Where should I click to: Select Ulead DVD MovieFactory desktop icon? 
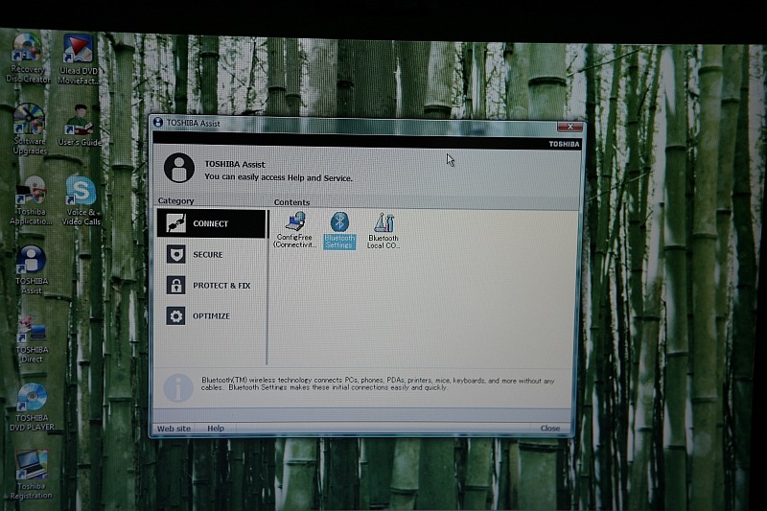(79, 58)
